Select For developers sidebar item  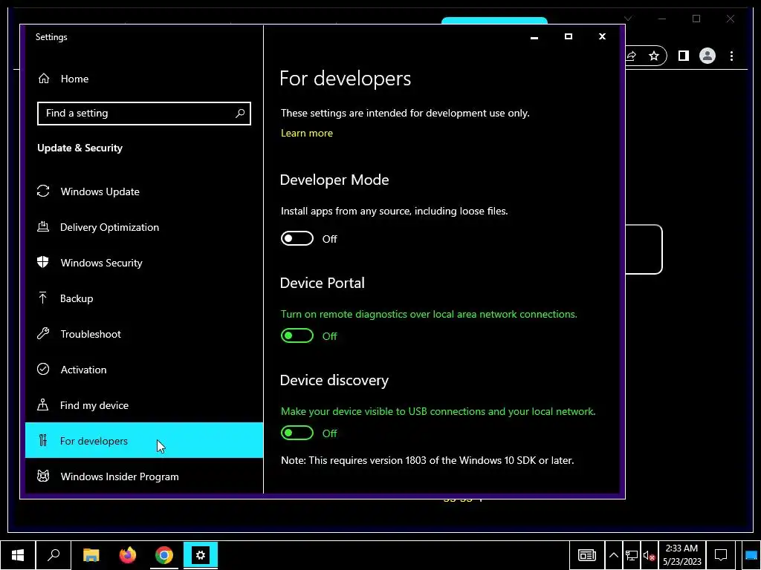tap(144, 441)
